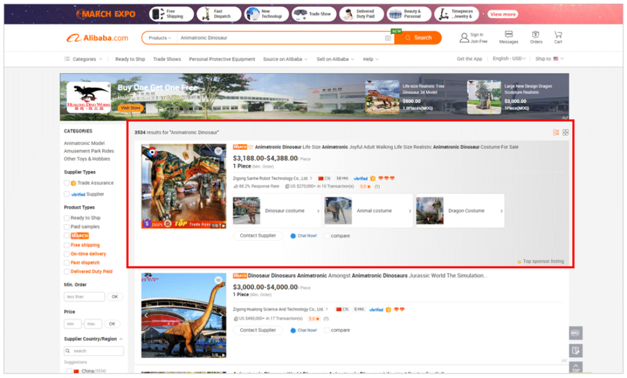The height and width of the screenshot is (378, 627).
Task: Check the Ready to Ship filter
Action: pyautogui.click(x=67, y=218)
